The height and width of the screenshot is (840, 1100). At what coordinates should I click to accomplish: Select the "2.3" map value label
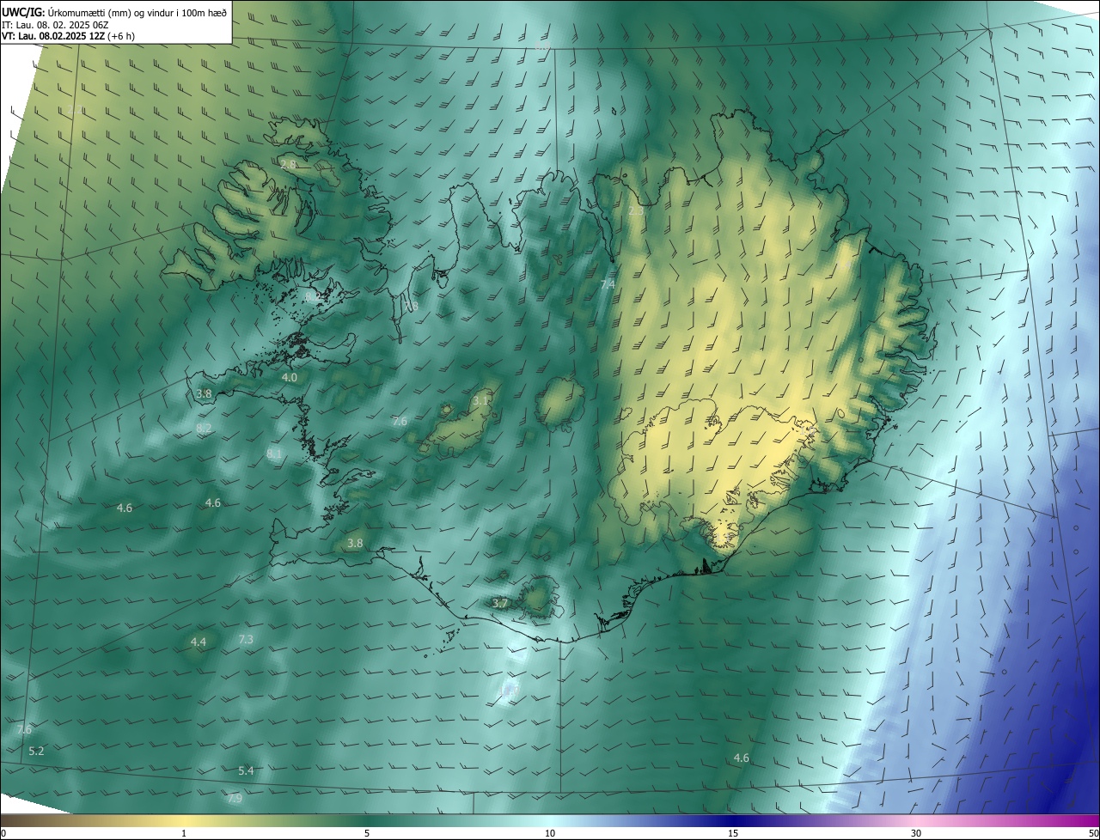click(x=636, y=210)
